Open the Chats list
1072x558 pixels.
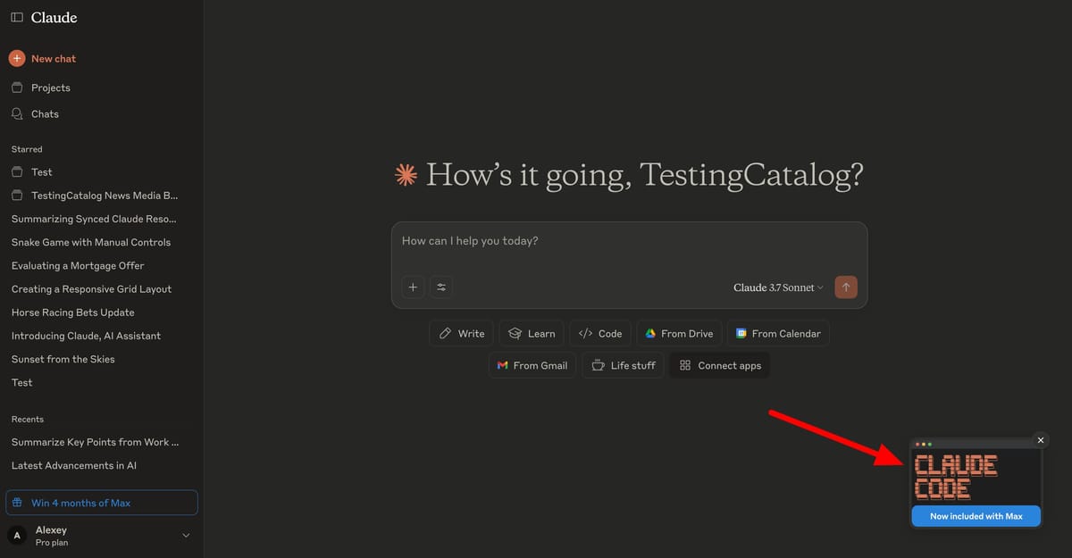point(45,114)
